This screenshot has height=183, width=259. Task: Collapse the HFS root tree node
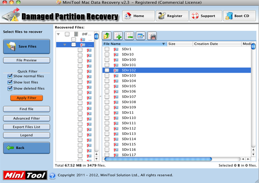pyautogui.click(x=58, y=34)
